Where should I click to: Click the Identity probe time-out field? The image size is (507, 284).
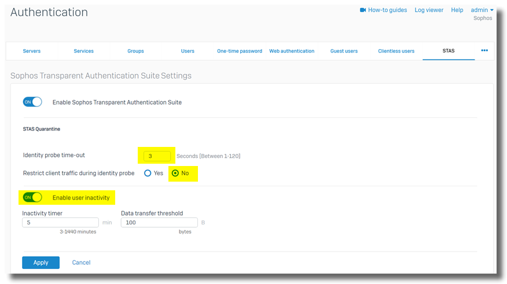(157, 156)
